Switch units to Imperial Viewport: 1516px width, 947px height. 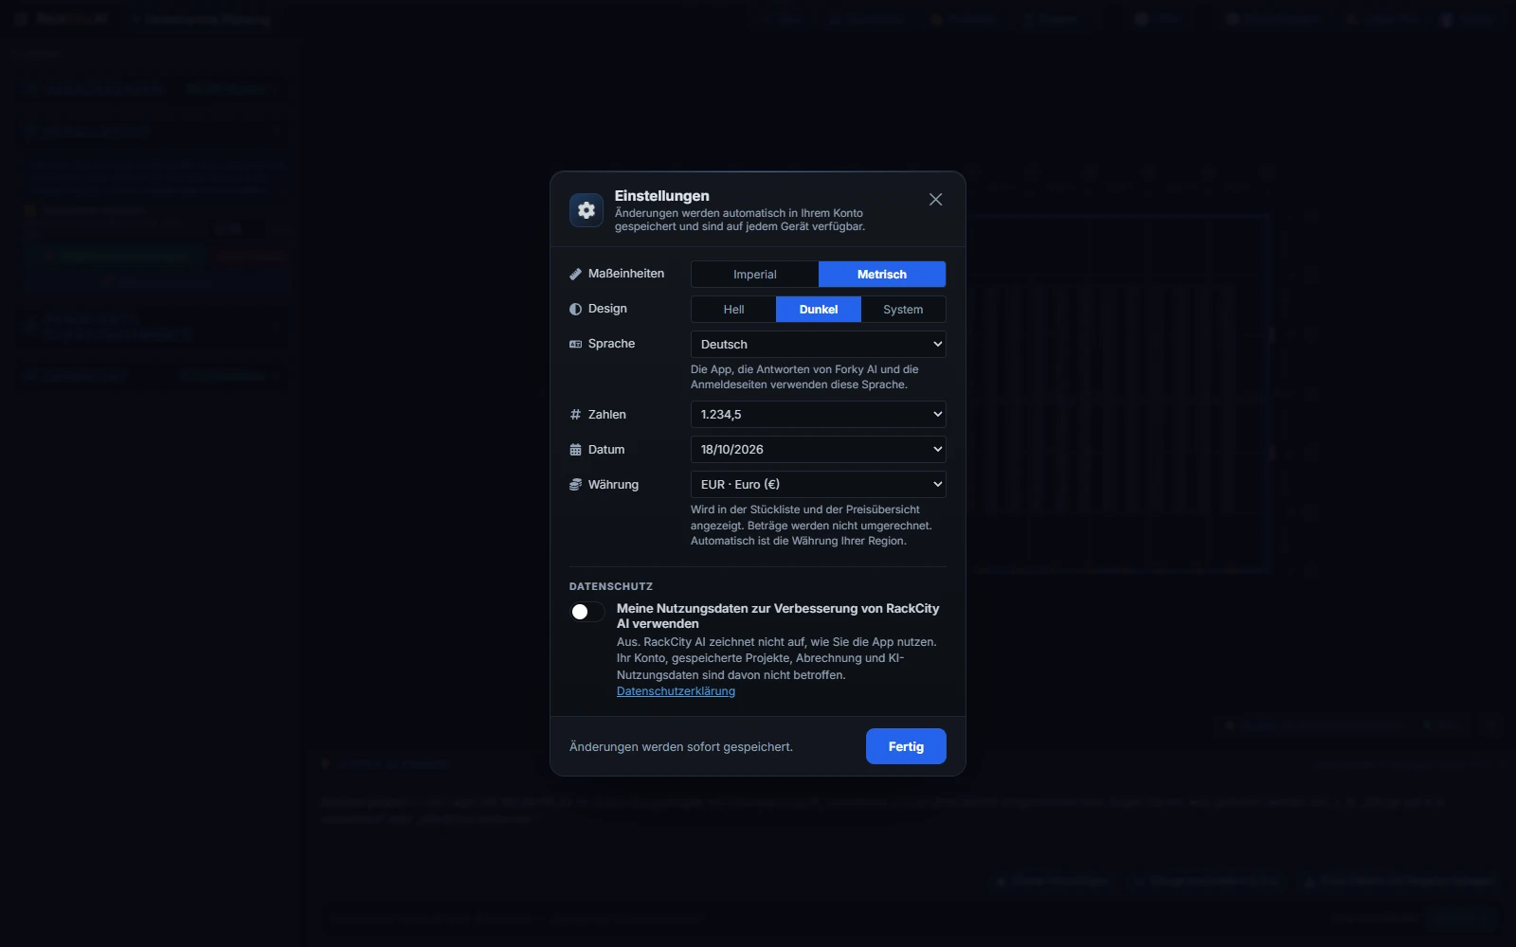755,275
